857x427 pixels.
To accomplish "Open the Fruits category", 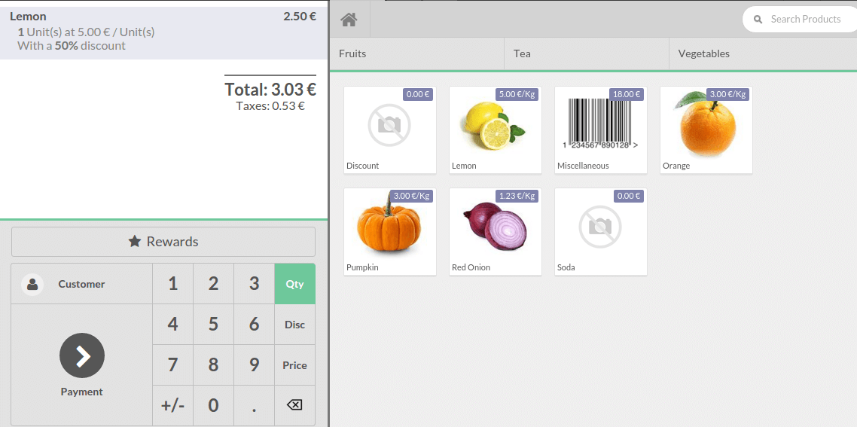I will (416, 54).
